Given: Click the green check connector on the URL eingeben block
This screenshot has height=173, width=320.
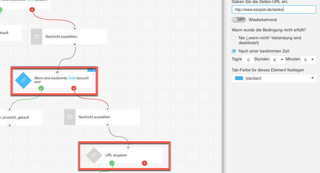Looking at the screenshot, I should coord(112,163).
